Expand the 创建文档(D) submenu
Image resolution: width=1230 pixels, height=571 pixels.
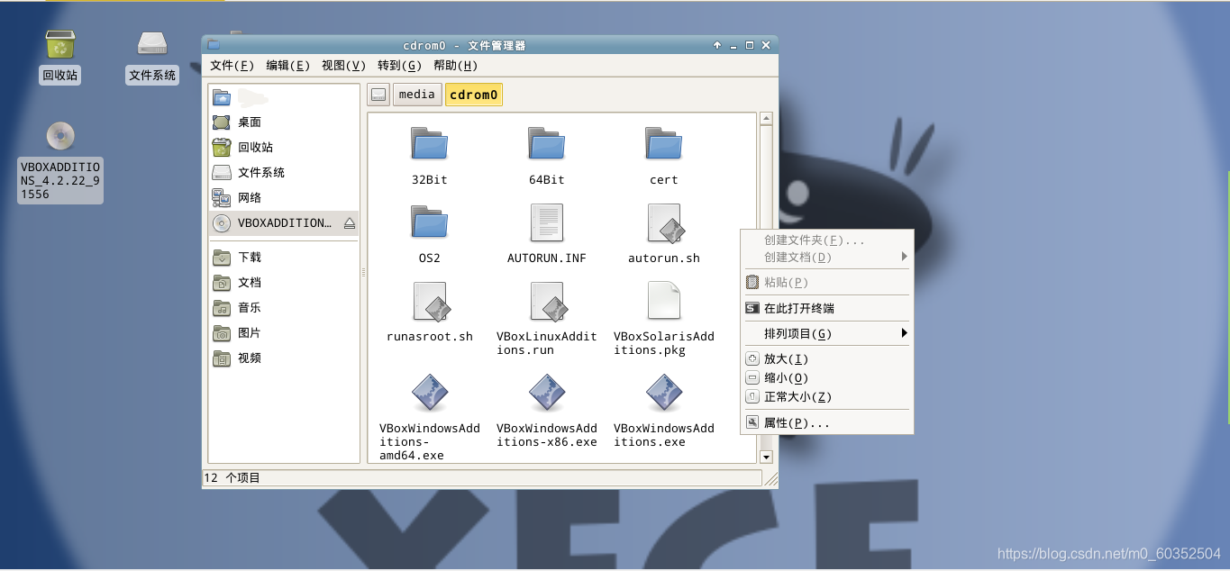[x=826, y=258]
